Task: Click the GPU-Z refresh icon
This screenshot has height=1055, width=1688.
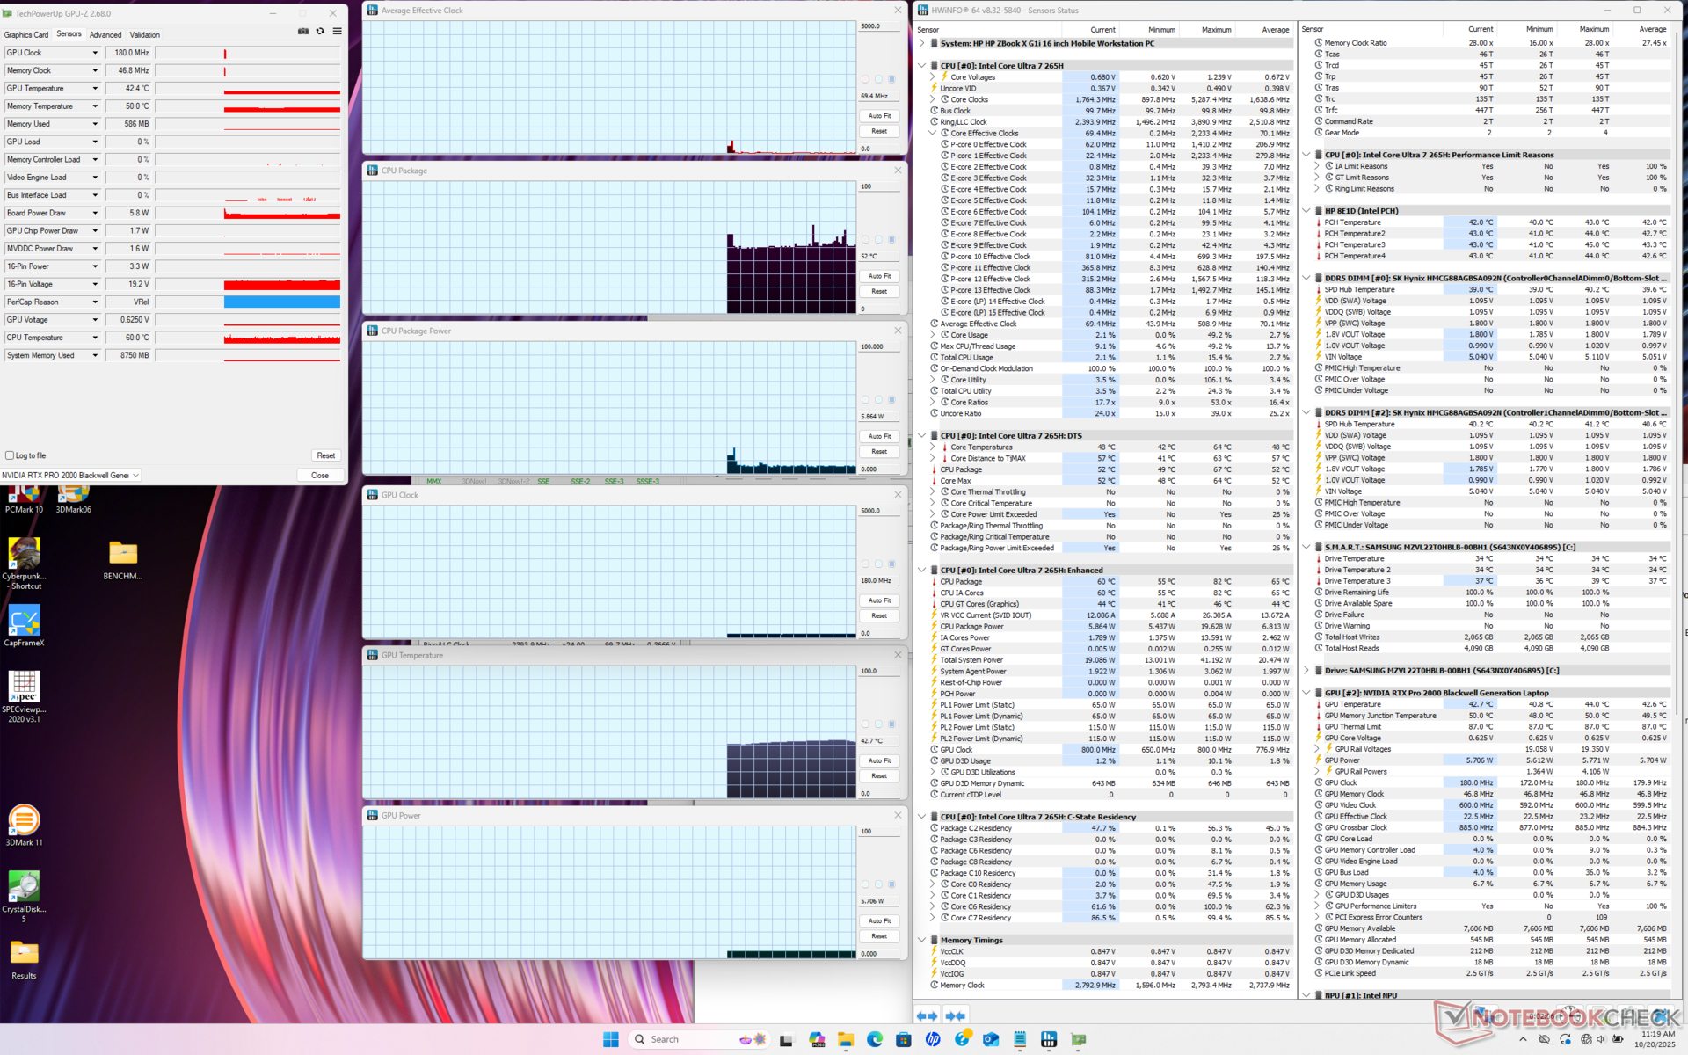Action: 320,32
